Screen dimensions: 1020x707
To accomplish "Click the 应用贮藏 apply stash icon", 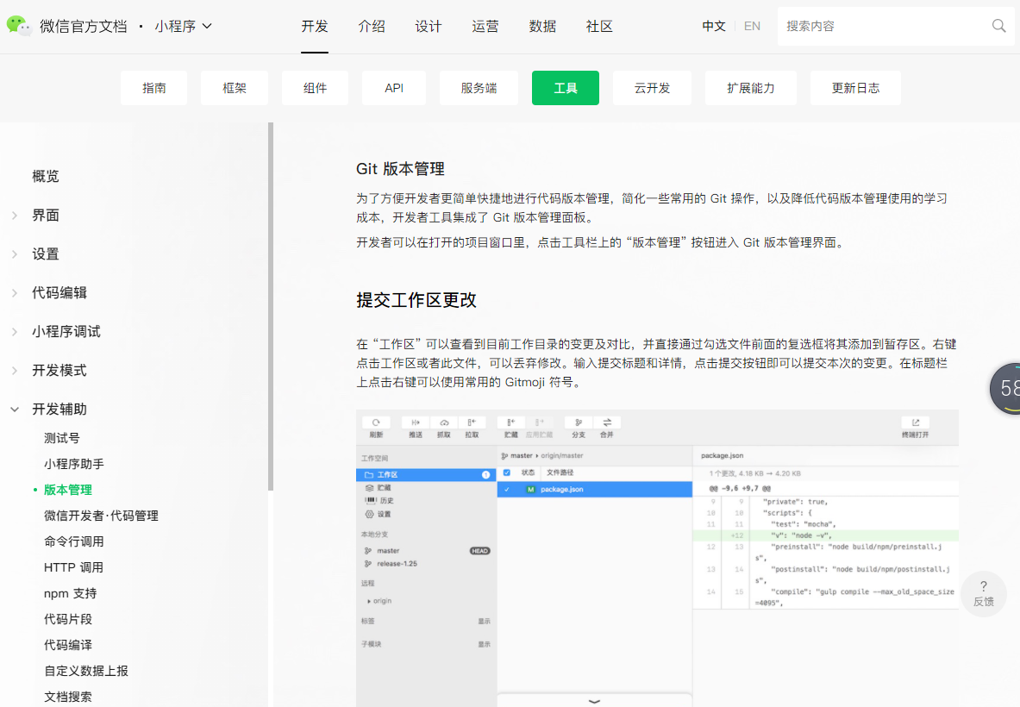I will click(539, 422).
